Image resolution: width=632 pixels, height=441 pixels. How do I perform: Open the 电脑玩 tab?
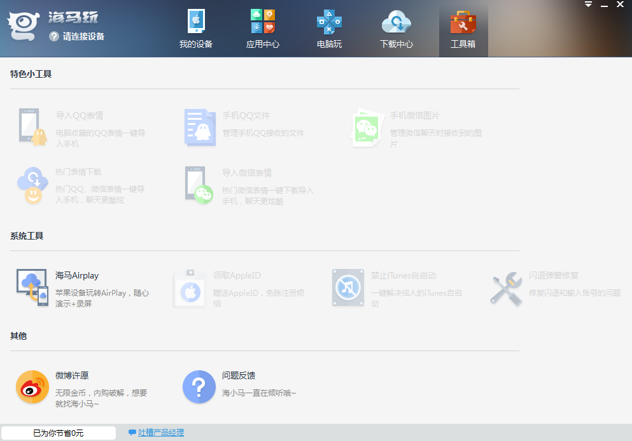click(x=329, y=29)
